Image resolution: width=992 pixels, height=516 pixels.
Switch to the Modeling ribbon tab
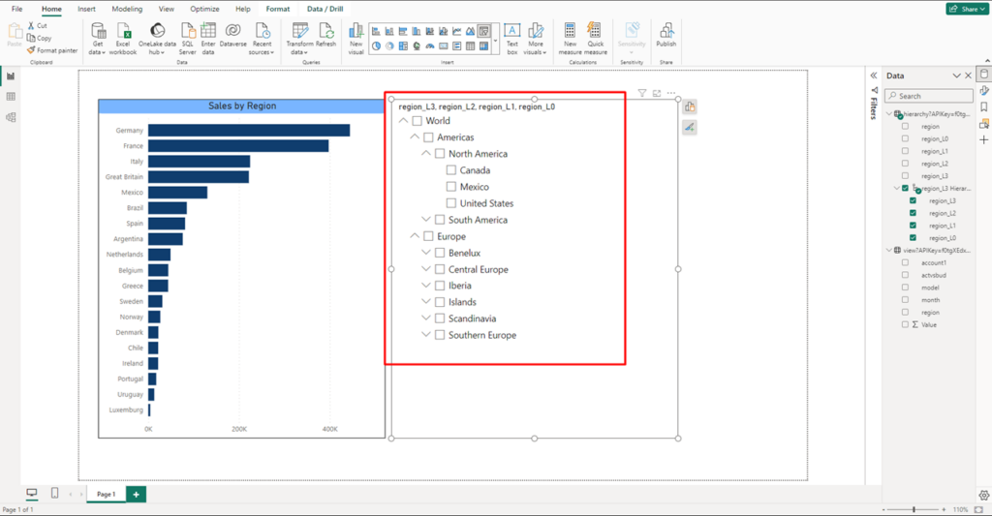click(x=127, y=9)
